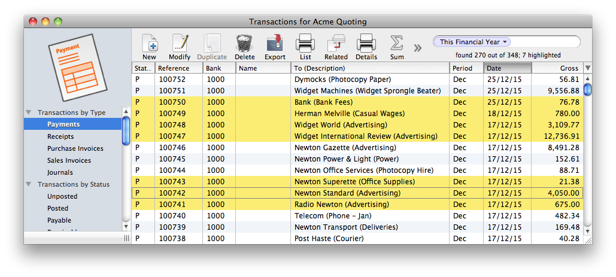This screenshot has width=616, height=277.
Task: Click the search field next to filter
Action: point(545,42)
